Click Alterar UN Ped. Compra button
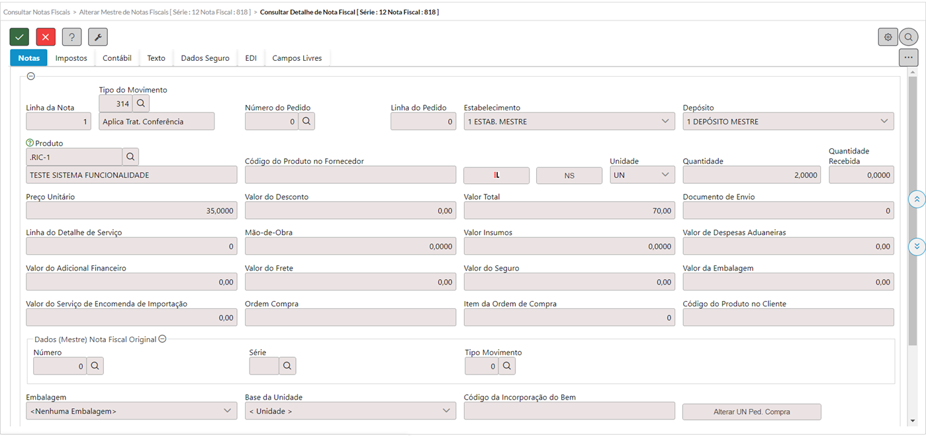This screenshot has height=436, width=926. [751, 412]
